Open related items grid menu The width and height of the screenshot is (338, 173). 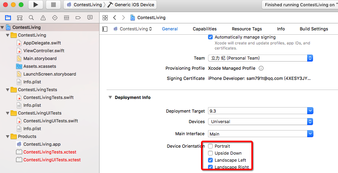[105, 18]
